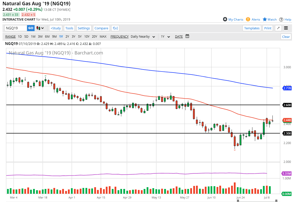Click the f(x) expressions button

pyautogui.click(x=115, y=28)
